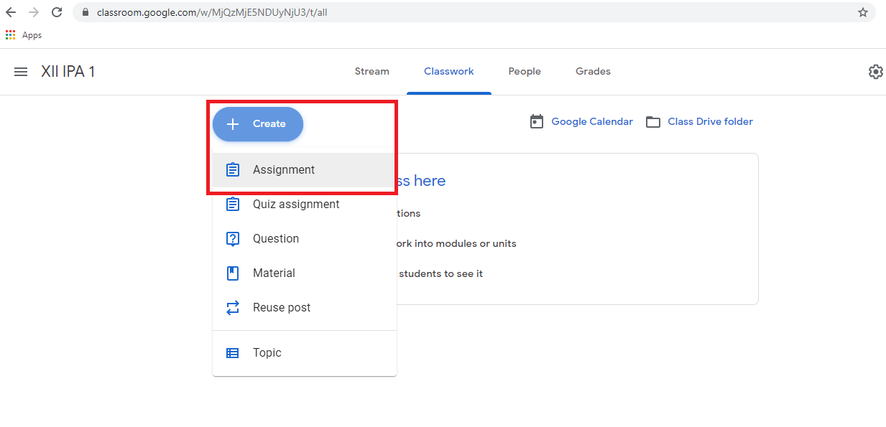This screenshot has width=886, height=427.
Task: Click the Google Calendar icon
Action: pyautogui.click(x=537, y=122)
